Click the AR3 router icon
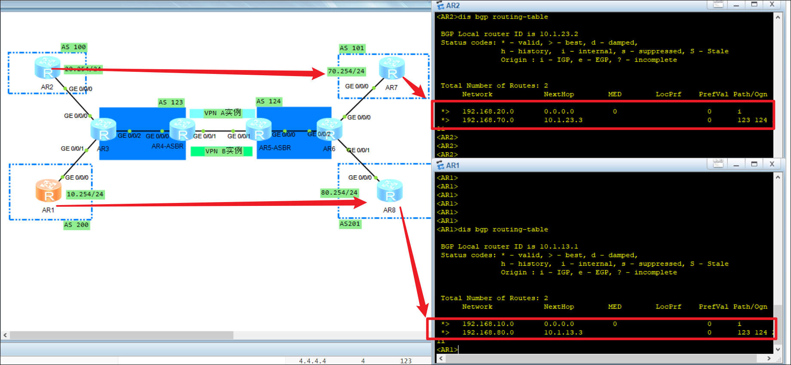Image resolution: width=791 pixels, height=365 pixels. click(104, 129)
